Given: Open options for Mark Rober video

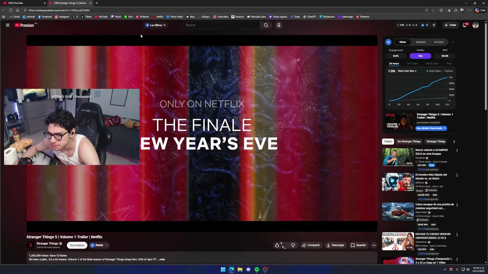Looking at the screenshot, I should [457, 205].
